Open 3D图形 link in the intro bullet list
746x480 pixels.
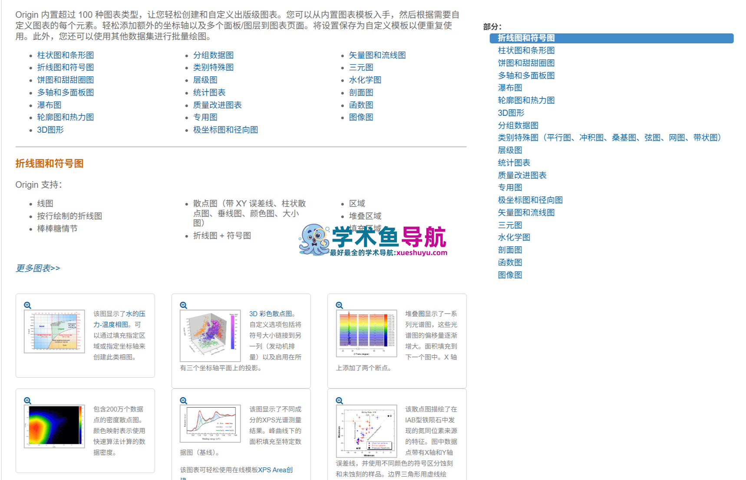tap(50, 130)
